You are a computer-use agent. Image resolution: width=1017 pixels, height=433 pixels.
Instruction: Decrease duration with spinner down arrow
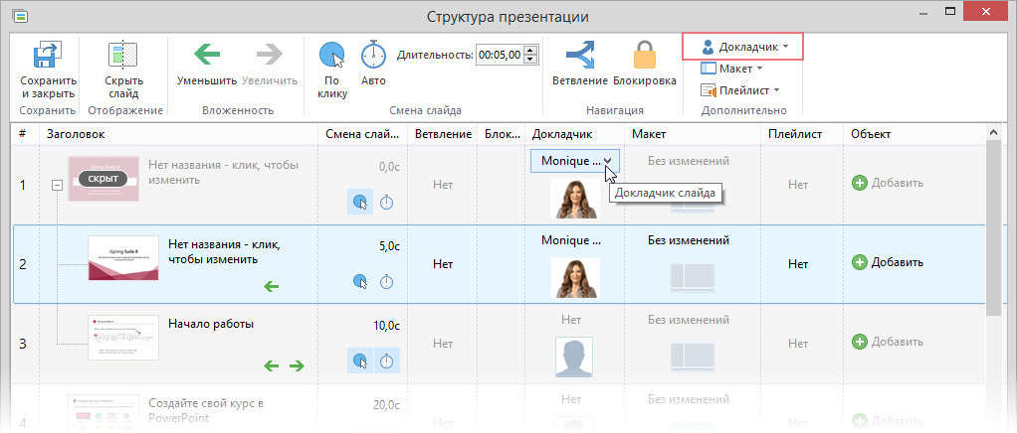(x=531, y=60)
